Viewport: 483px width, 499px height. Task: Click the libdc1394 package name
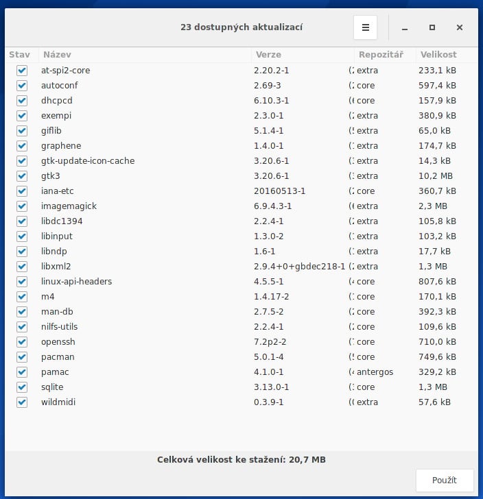click(x=62, y=221)
